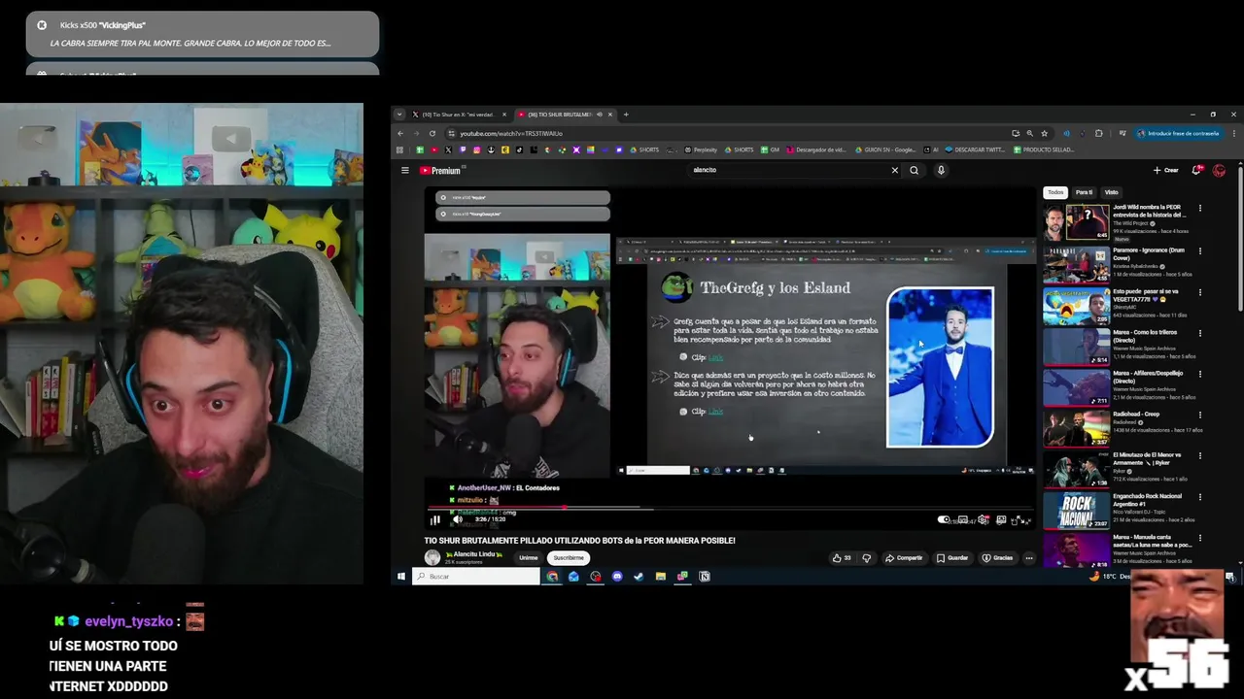The width and height of the screenshot is (1244, 699).
Task: Bookmark this page with star icon
Action: (x=1045, y=133)
